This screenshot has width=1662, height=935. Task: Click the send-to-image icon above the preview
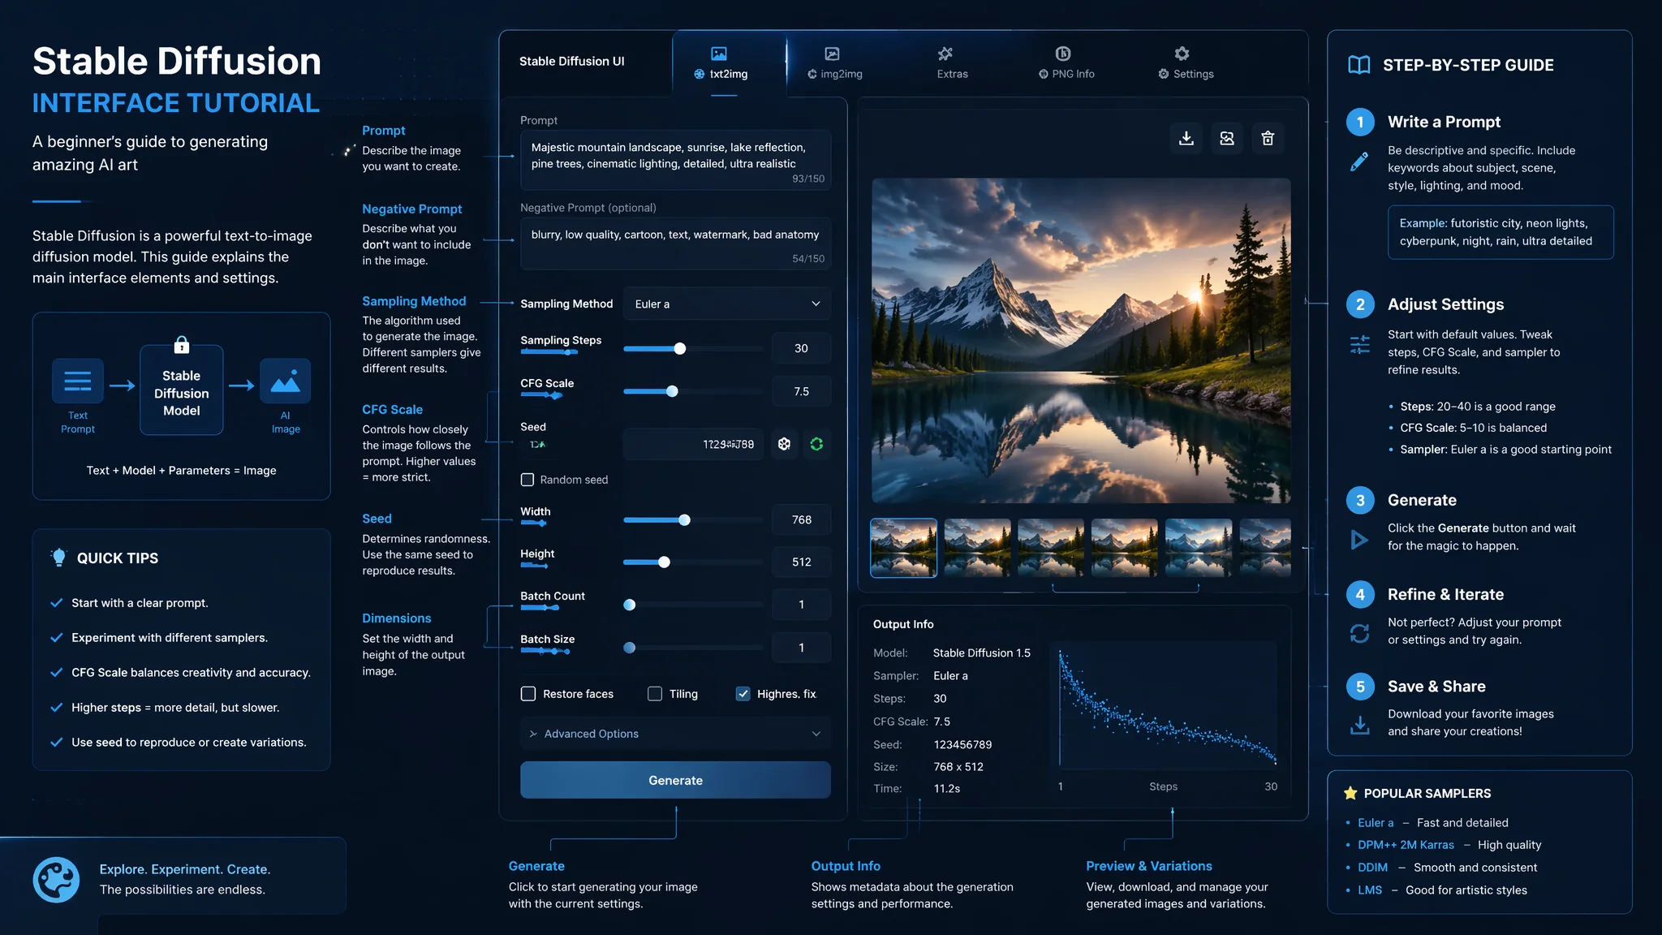coord(1227,138)
